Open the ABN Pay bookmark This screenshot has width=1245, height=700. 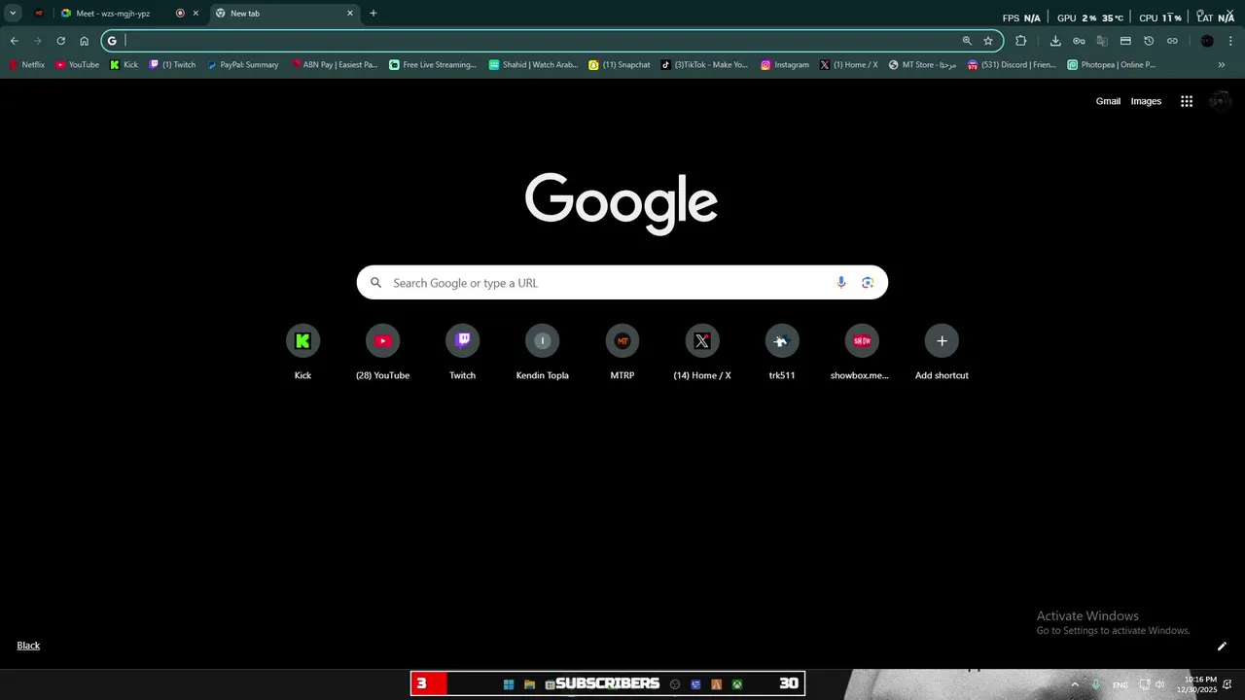pyautogui.click(x=334, y=65)
